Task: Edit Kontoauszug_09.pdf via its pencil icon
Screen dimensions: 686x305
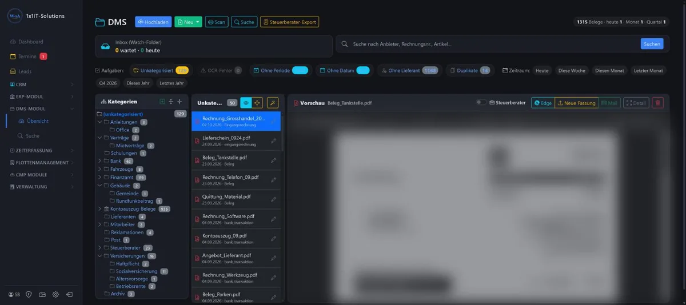Action: pyautogui.click(x=273, y=239)
